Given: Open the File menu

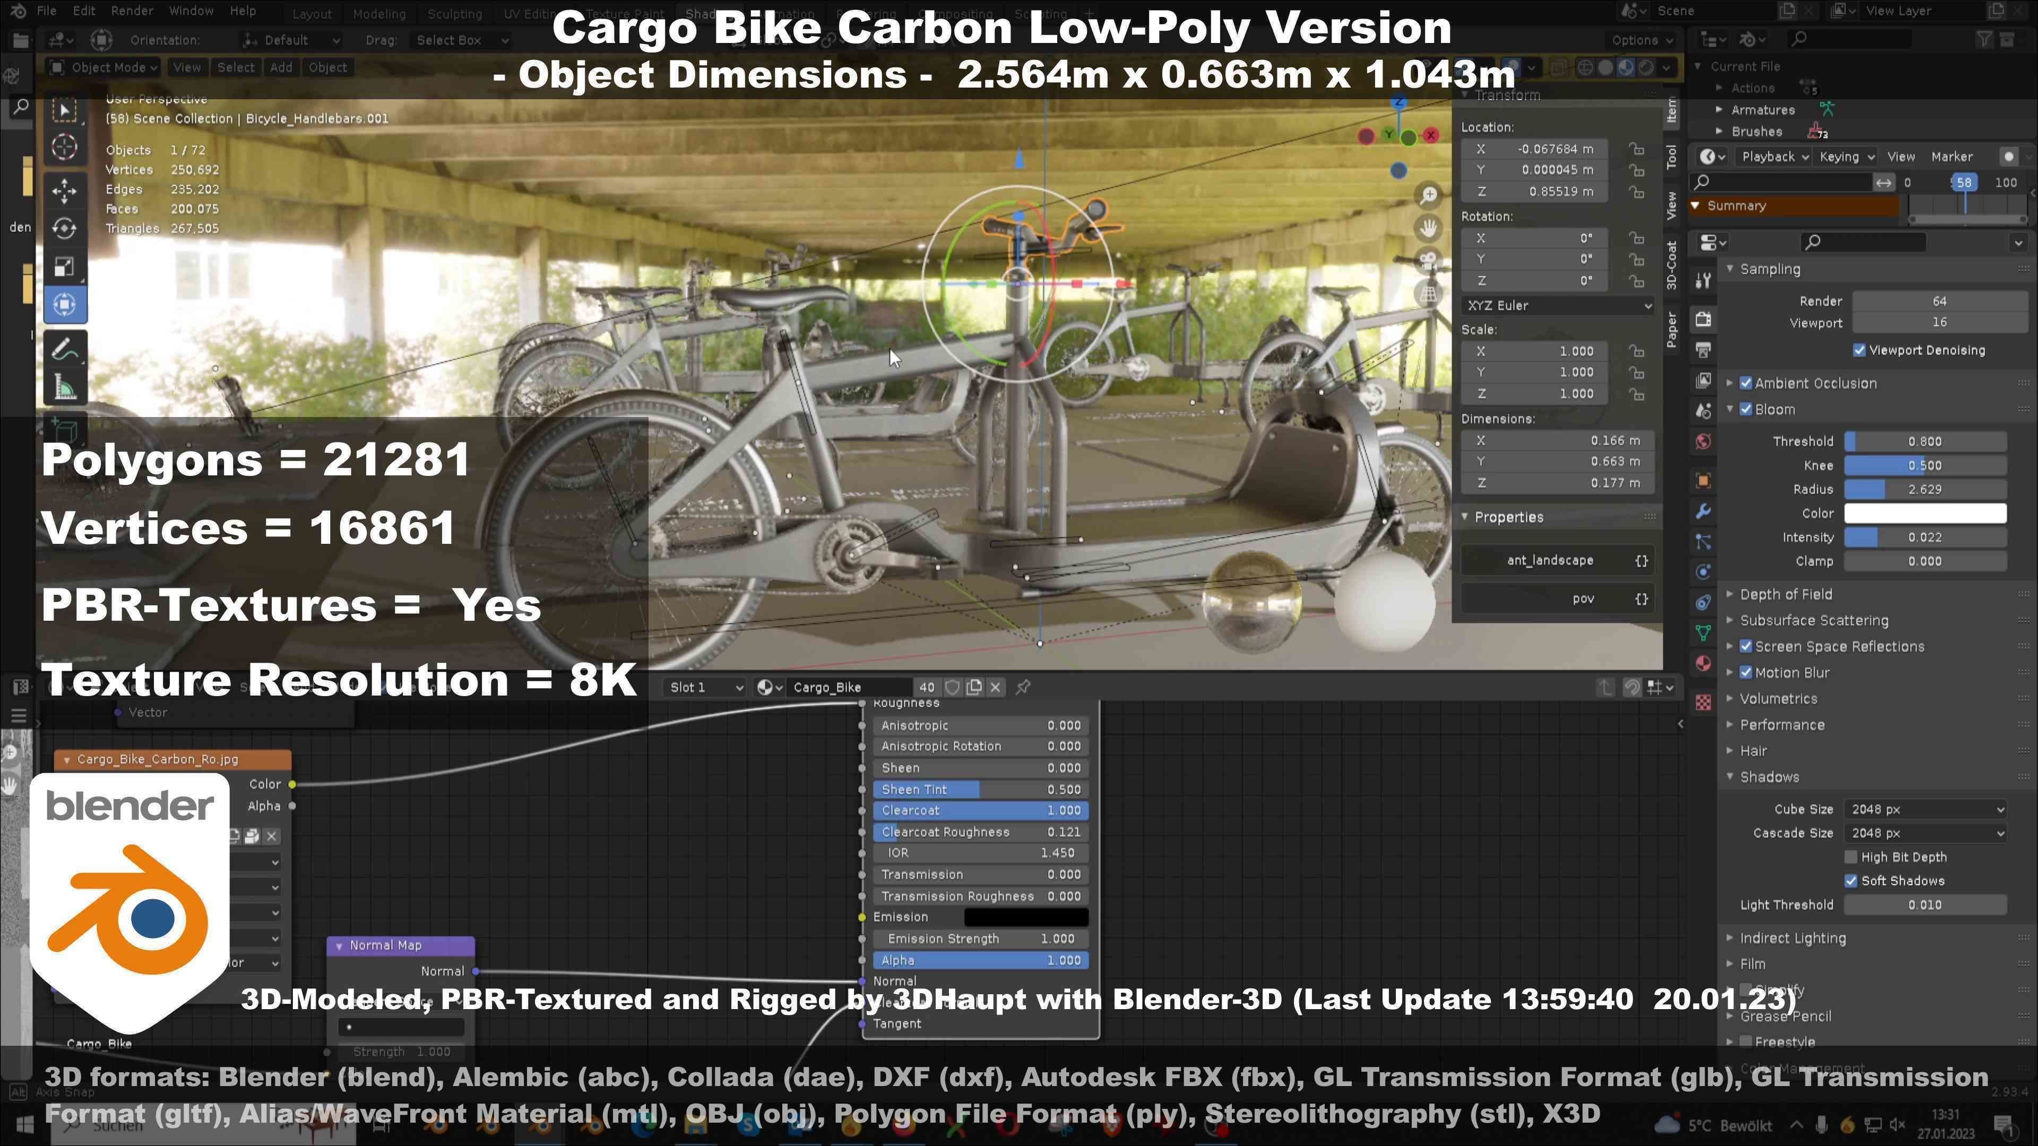Looking at the screenshot, I should point(47,11).
